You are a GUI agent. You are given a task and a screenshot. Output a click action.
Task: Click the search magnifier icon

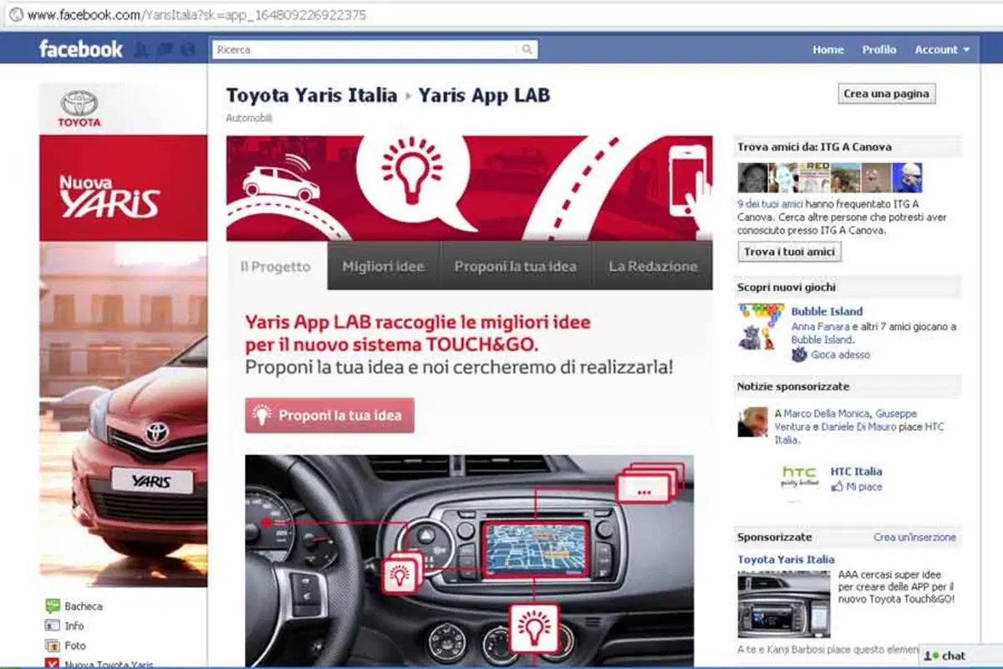pos(527,49)
